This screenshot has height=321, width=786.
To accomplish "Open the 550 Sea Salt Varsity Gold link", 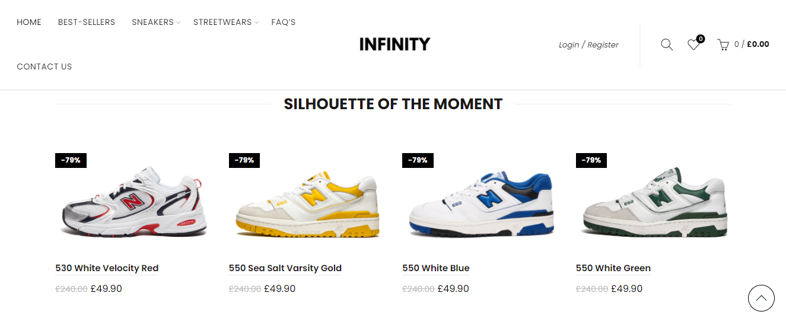I will click(285, 268).
